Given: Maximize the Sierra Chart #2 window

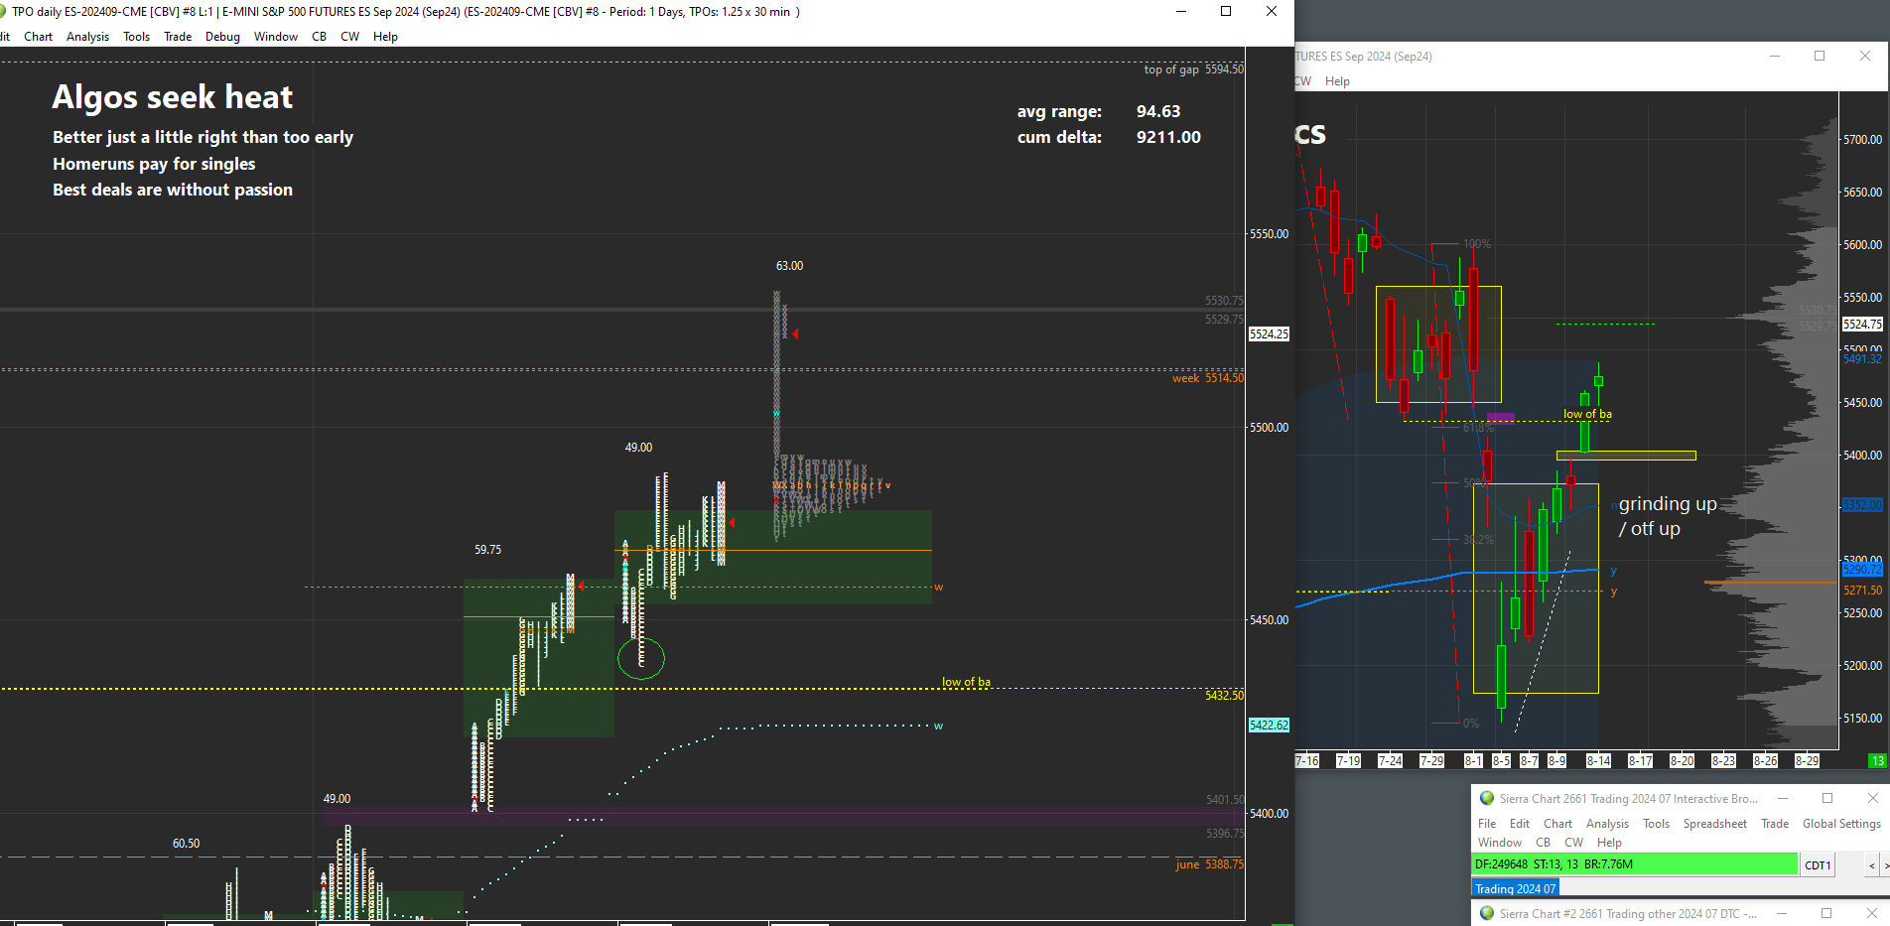Looking at the screenshot, I should click(x=1827, y=913).
